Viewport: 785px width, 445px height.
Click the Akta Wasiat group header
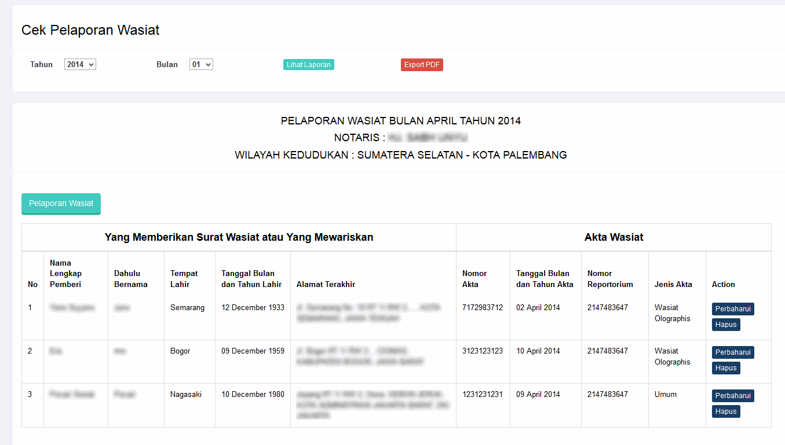click(x=614, y=237)
